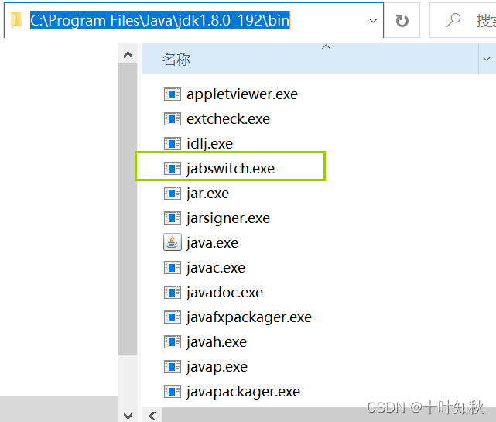Open the 名称 column filter dropdown arrow
Image resolution: width=496 pixels, height=422 pixels.
487,59
